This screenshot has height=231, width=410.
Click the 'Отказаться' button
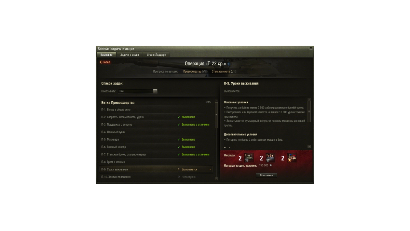pyautogui.click(x=266, y=175)
